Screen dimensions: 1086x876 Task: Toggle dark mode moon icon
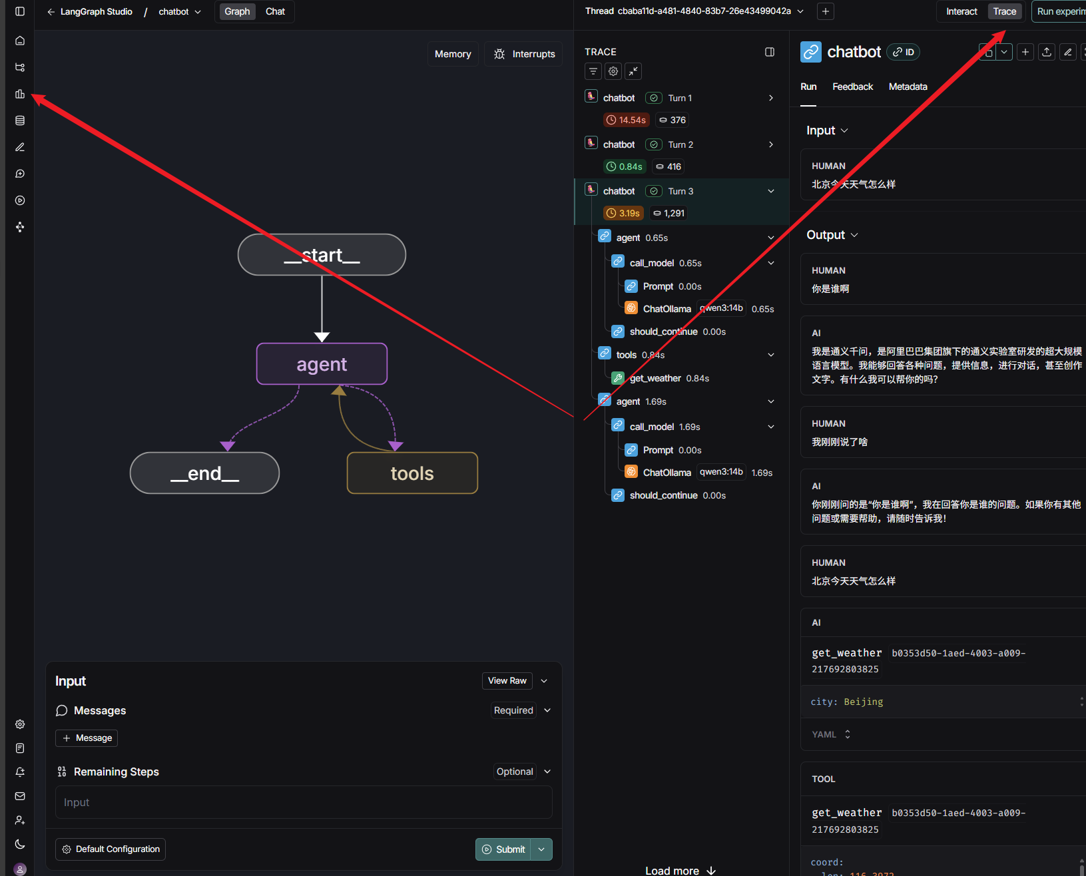click(x=20, y=844)
